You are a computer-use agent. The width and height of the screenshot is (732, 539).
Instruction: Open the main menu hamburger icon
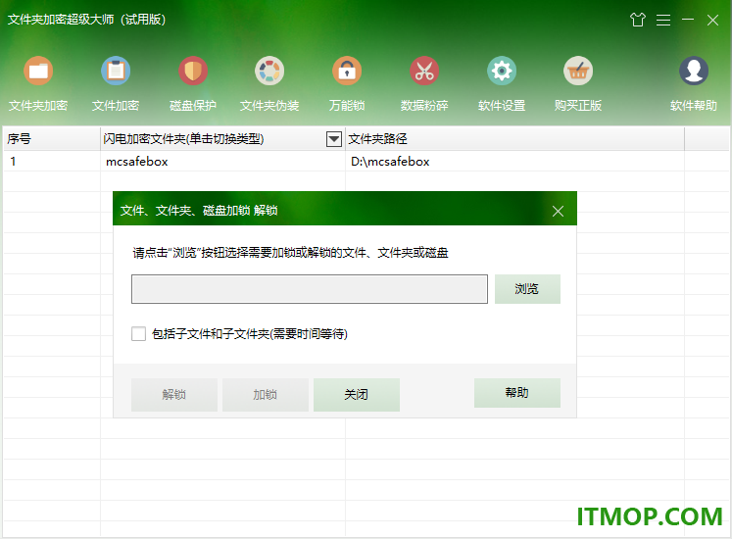tap(663, 20)
